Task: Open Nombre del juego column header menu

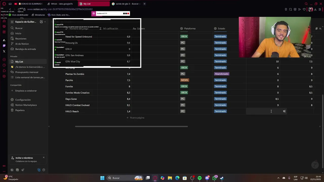Action: coord(77,29)
